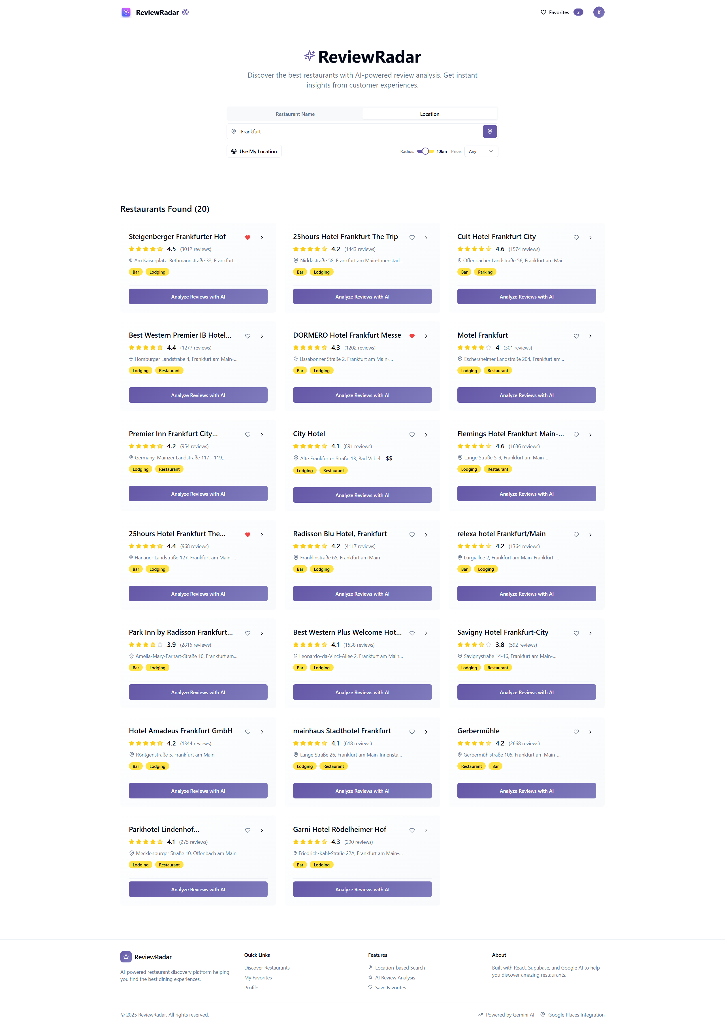This screenshot has height=1029, width=725.
Task: Expand the City Hotel card chevron
Action: [x=426, y=435]
